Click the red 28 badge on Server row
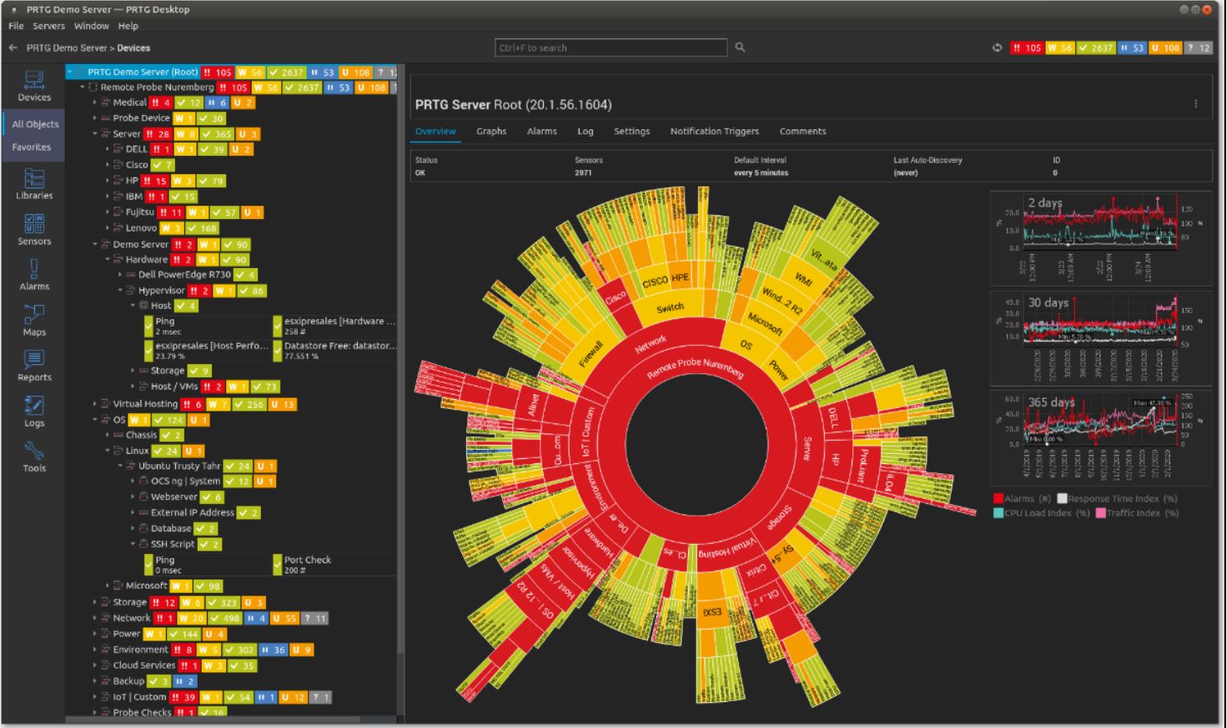Image resolution: width=1226 pixels, height=728 pixels. [158, 134]
